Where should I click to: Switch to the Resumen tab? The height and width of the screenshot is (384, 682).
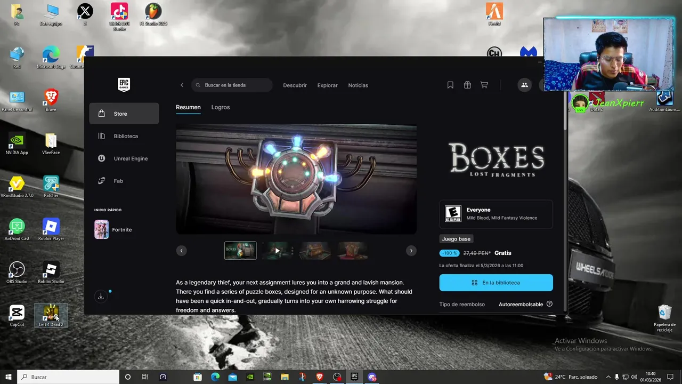pos(188,107)
